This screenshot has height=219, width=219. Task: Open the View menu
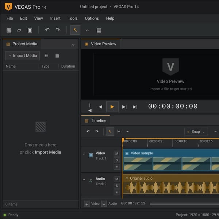point(39,18)
